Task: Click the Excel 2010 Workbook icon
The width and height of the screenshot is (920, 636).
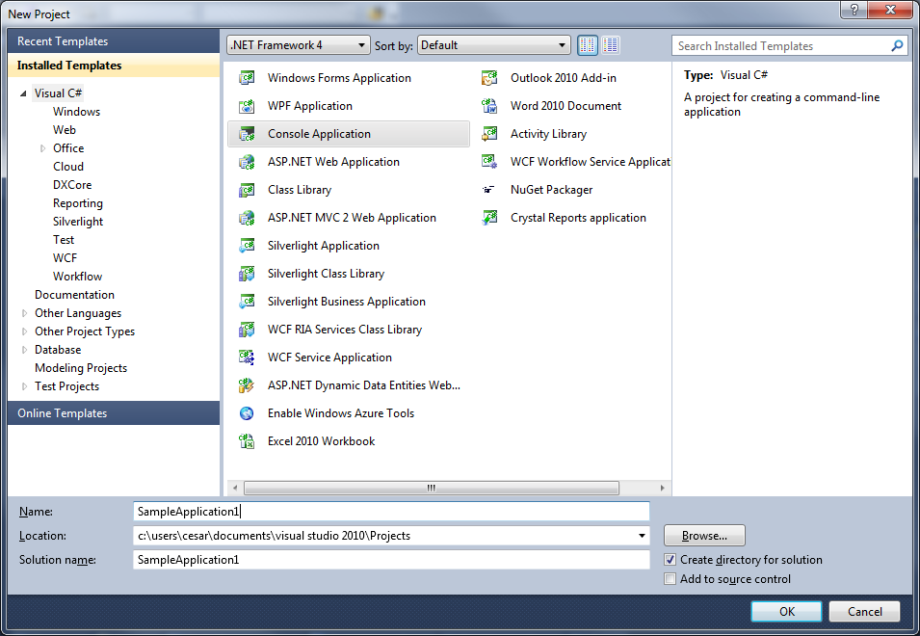Action: [247, 441]
